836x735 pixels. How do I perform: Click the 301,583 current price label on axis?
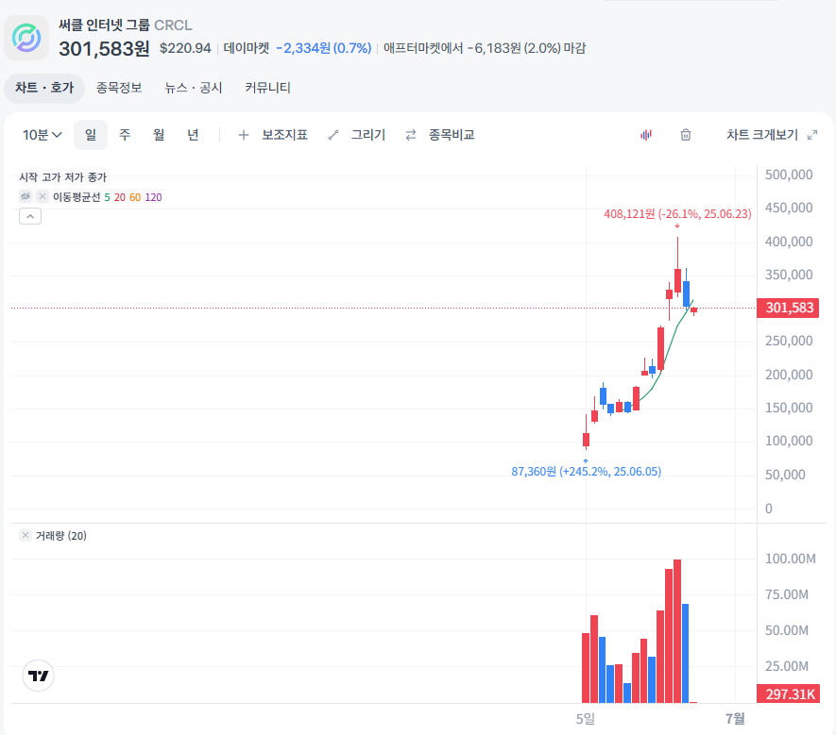click(x=788, y=308)
